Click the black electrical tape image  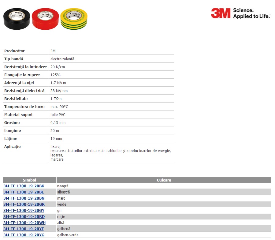pyautogui.click(x=17, y=19)
